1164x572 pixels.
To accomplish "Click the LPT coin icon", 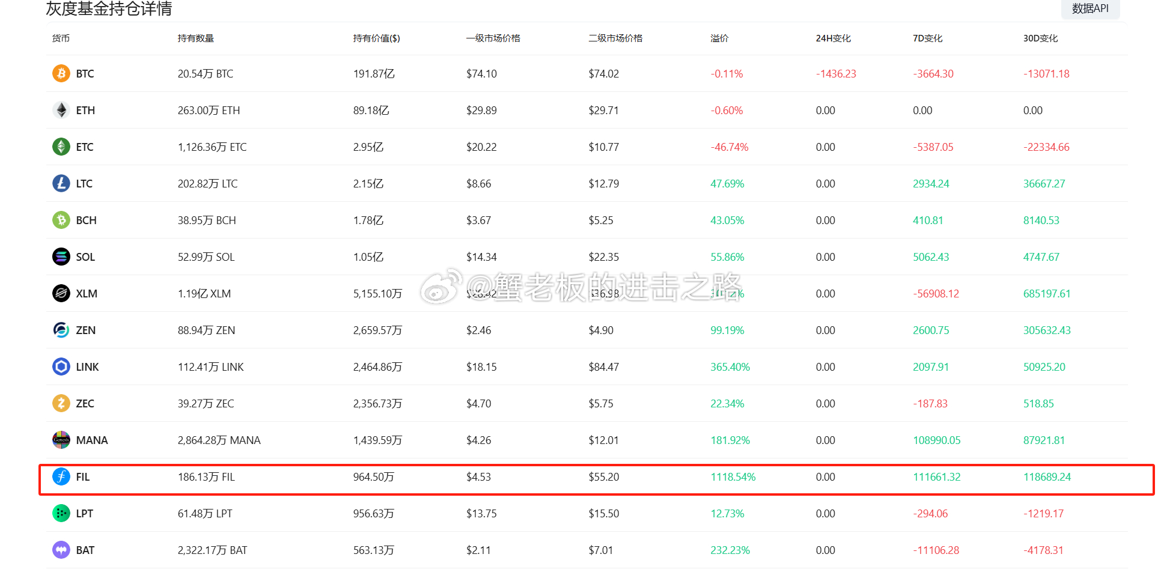I will point(61,513).
